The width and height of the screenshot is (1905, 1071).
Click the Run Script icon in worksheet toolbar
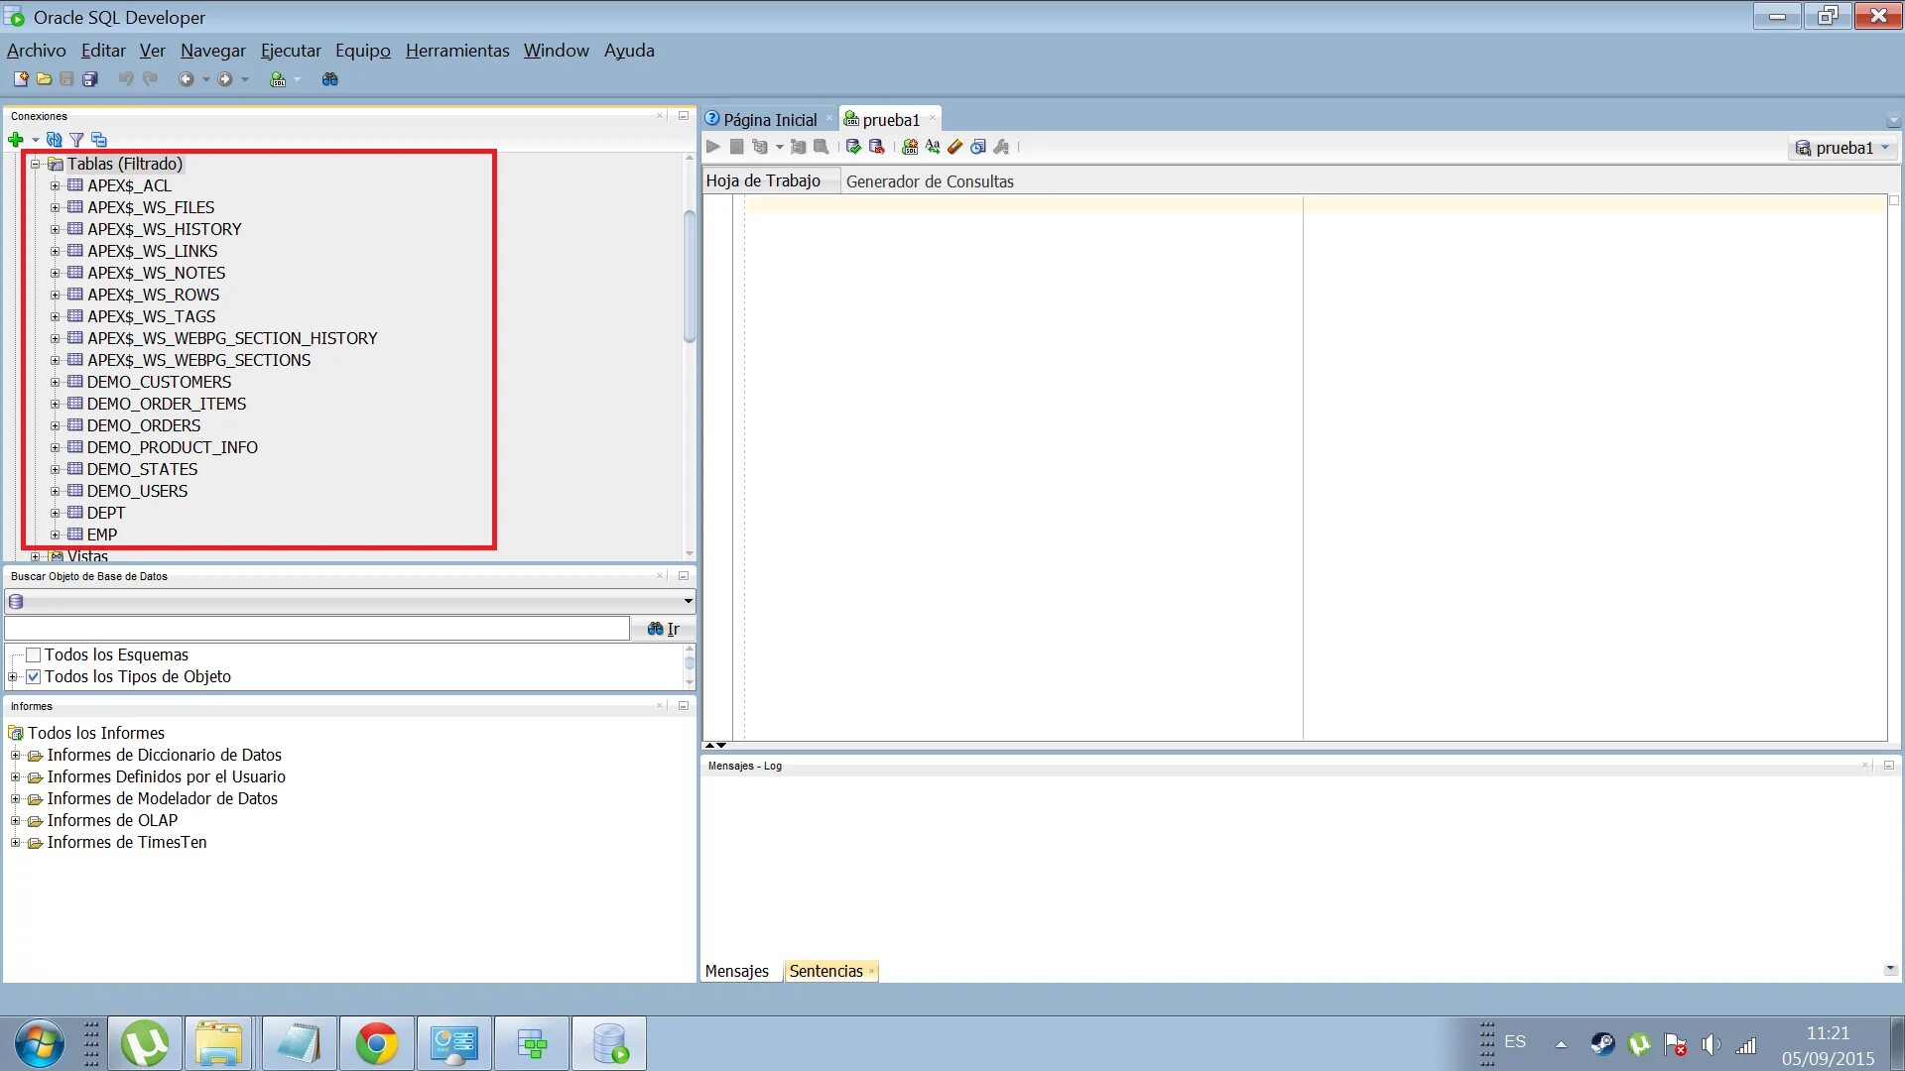click(x=736, y=147)
